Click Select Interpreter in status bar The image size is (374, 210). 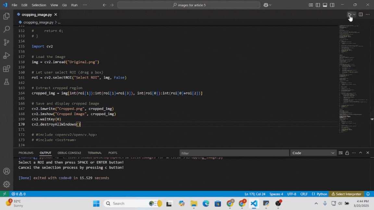(346, 194)
